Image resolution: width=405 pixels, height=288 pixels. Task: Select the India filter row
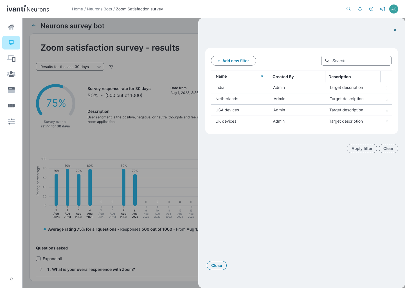point(301,88)
